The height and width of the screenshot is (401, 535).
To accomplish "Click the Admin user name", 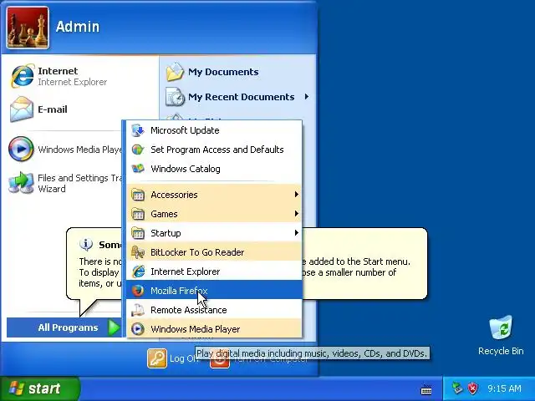I will pyautogui.click(x=78, y=27).
